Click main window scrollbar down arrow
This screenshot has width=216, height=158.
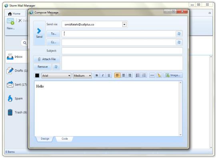tap(211, 148)
